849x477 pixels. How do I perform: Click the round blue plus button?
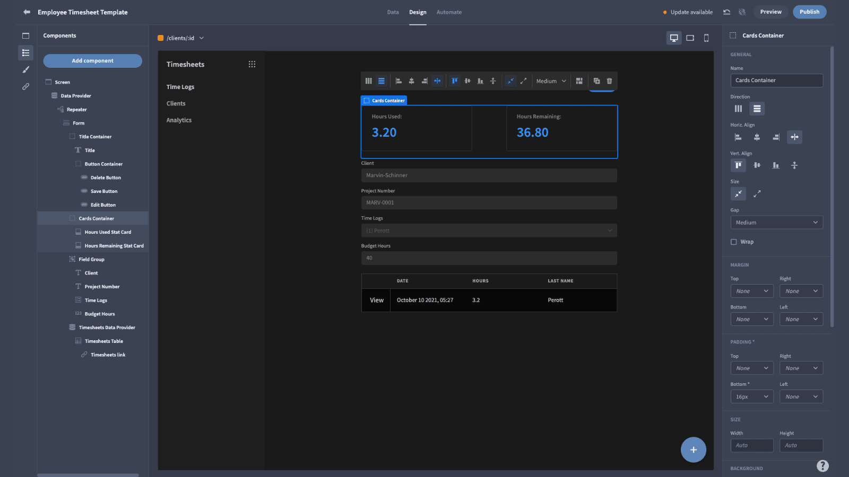point(694,449)
